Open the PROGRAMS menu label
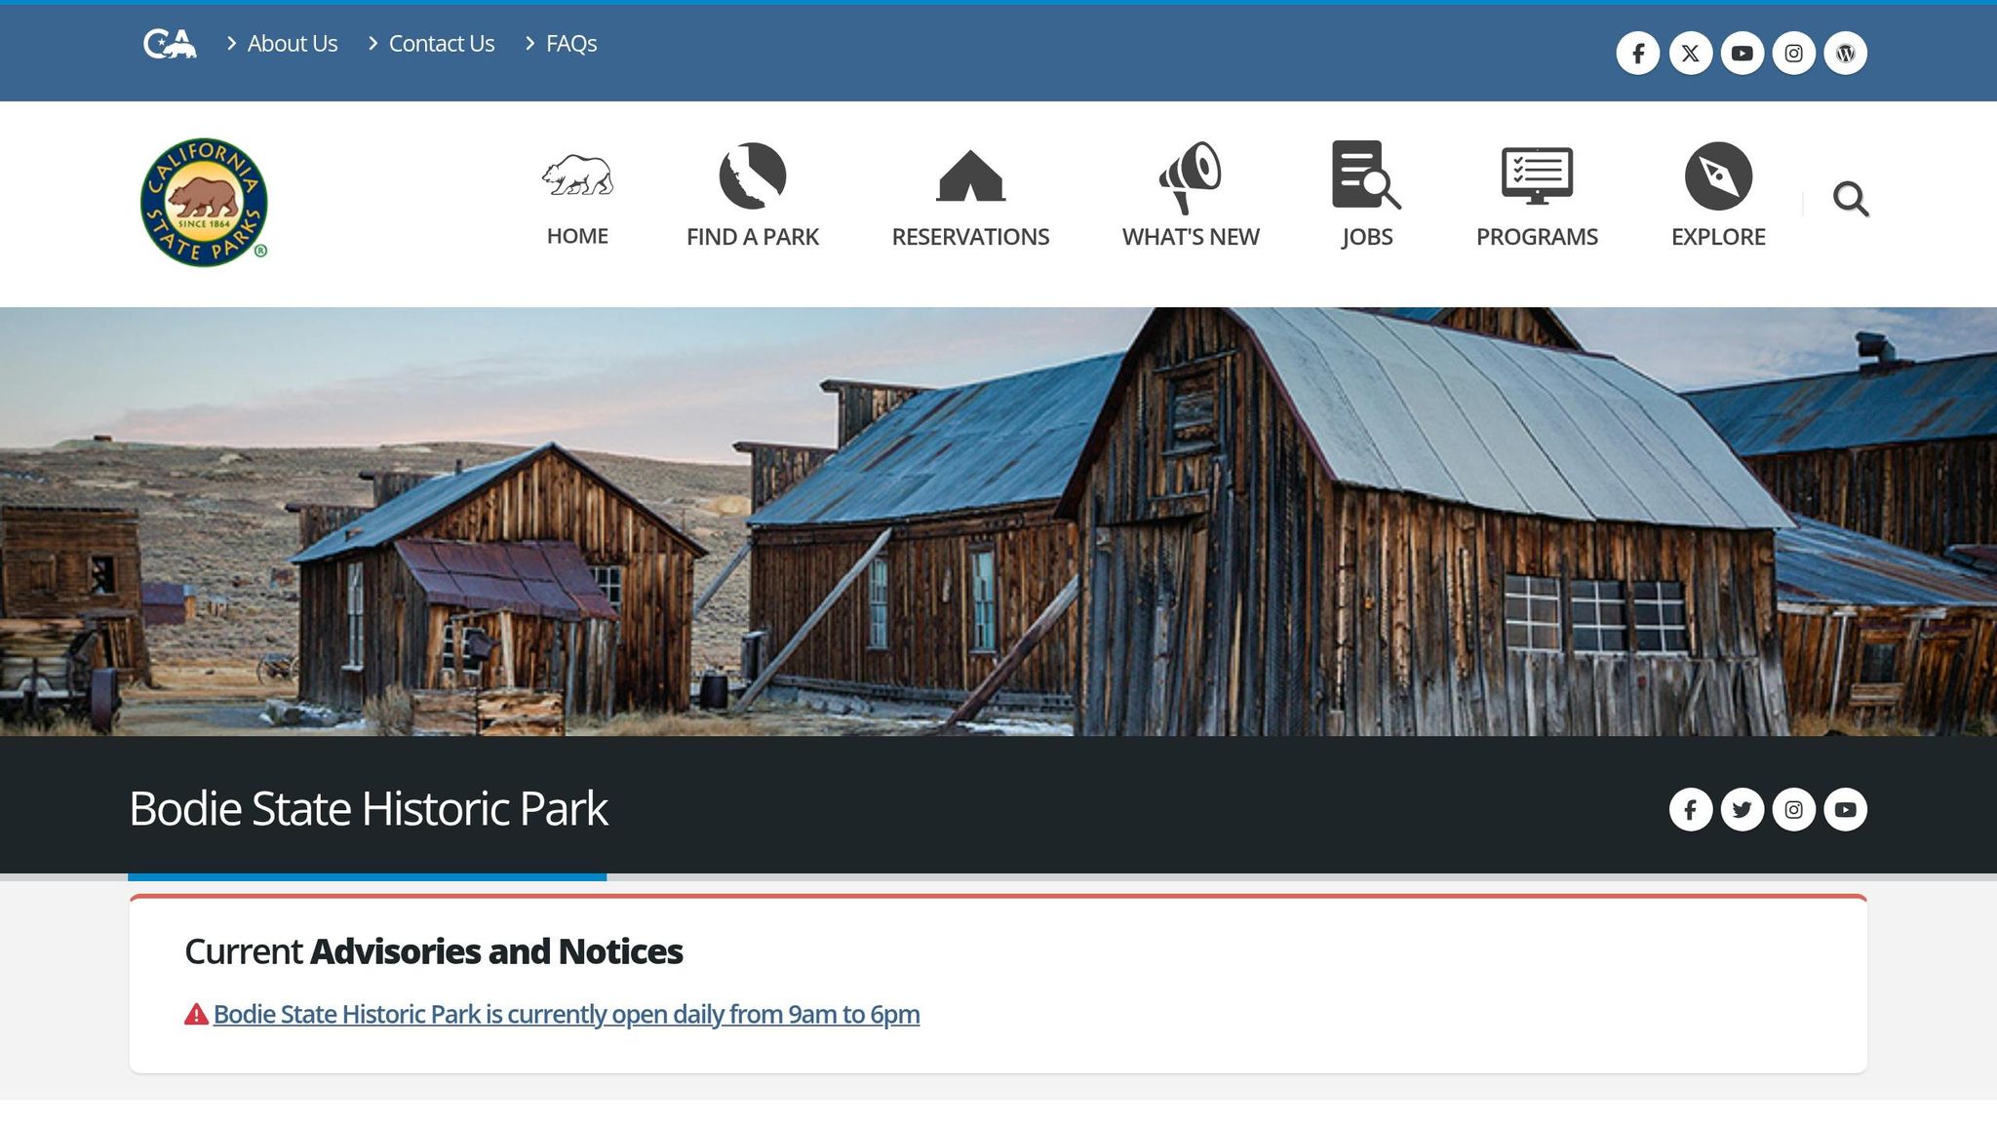 click(x=1537, y=237)
